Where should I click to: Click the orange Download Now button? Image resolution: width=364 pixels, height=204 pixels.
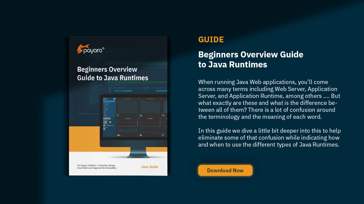[225, 170]
